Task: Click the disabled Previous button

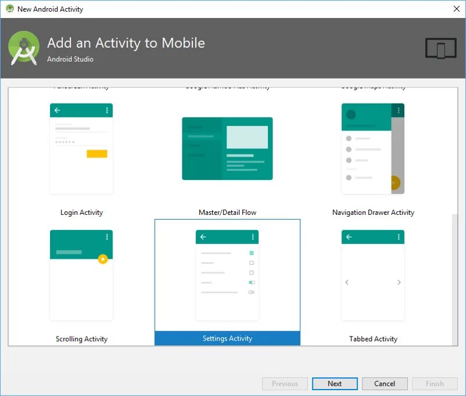Action: (x=285, y=384)
